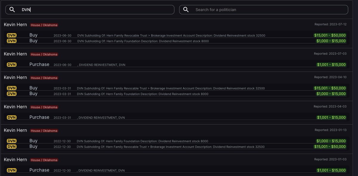Select the $1,001 - $15,000 badge on the 2023-06-30 Purchase
The height and width of the screenshot is (176, 358).
332,64
